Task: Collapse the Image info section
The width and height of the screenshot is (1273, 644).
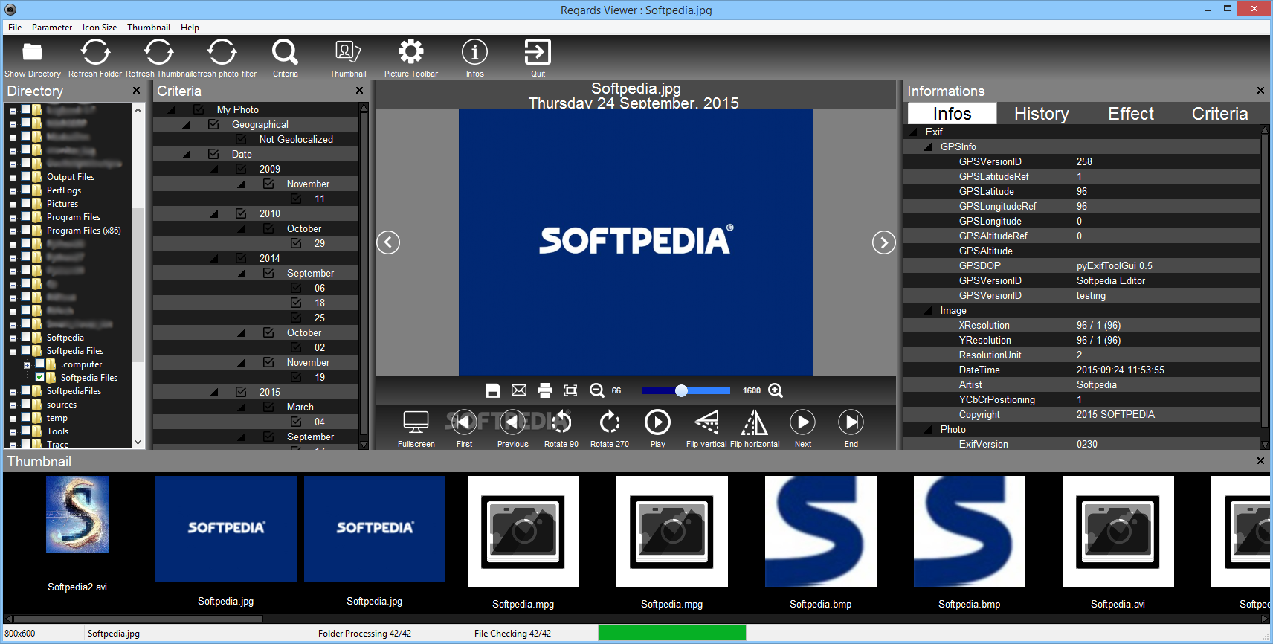Action: coord(927,310)
